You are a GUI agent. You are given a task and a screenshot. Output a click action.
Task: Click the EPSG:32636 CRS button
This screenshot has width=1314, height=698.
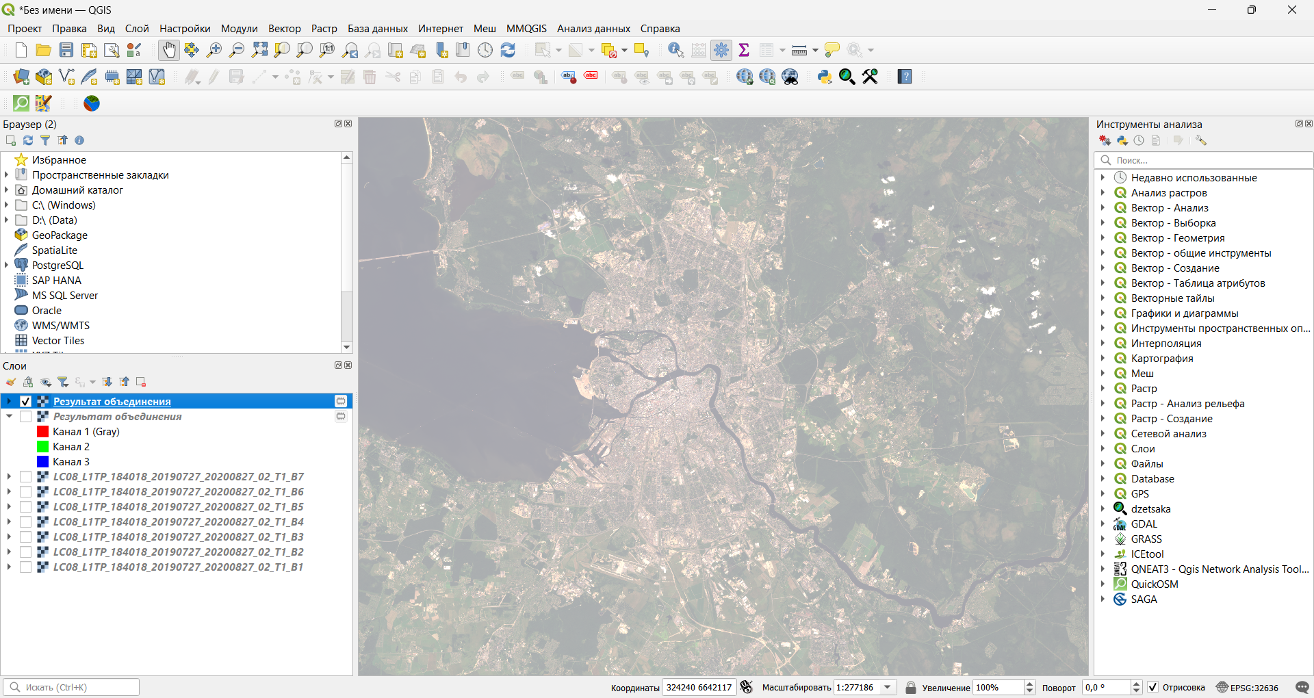pyautogui.click(x=1247, y=687)
